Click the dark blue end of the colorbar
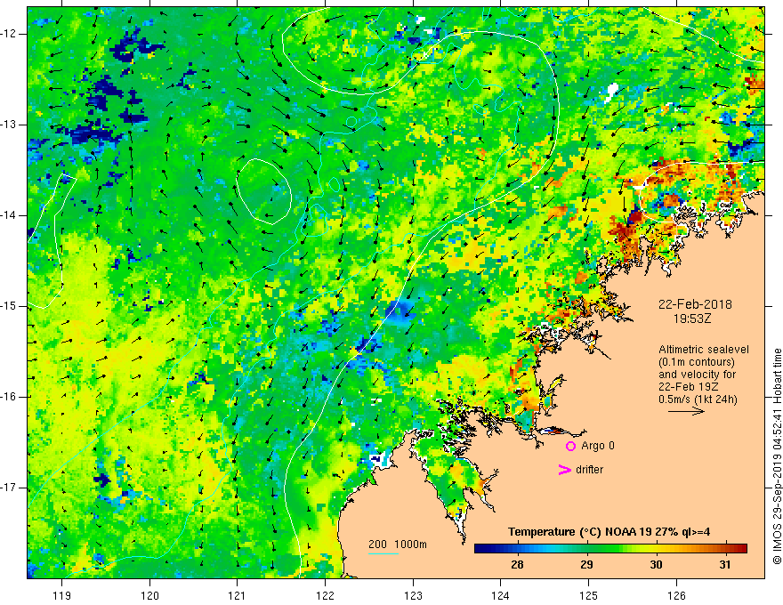Image resolution: width=783 pixels, height=605 pixels. tap(480, 549)
